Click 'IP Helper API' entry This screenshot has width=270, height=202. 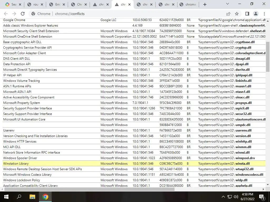tap(12, 75)
